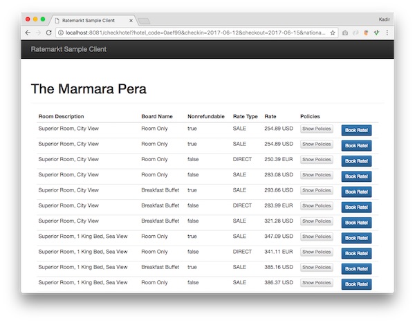Book the second 254.89 USD rate

tap(356, 146)
